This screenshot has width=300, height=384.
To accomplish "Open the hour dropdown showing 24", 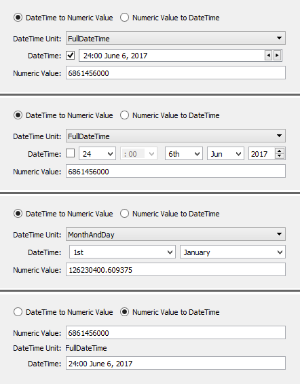I will (x=97, y=153).
